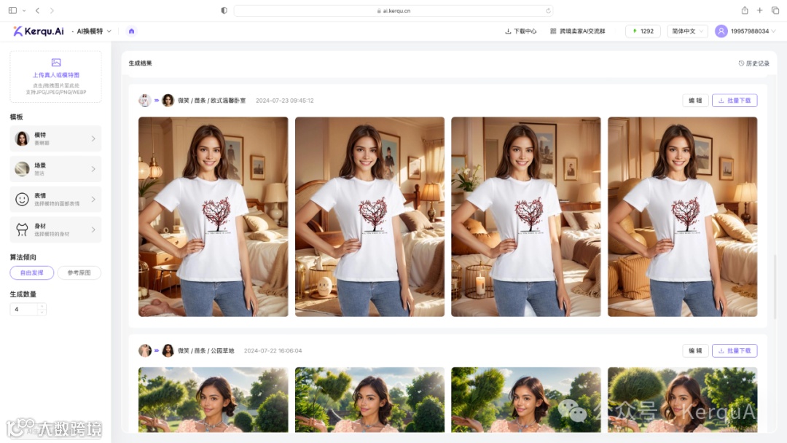Click target model avatar in 欧式温馨卧室 row
This screenshot has width=787, height=443.
click(x=168, y=101)
